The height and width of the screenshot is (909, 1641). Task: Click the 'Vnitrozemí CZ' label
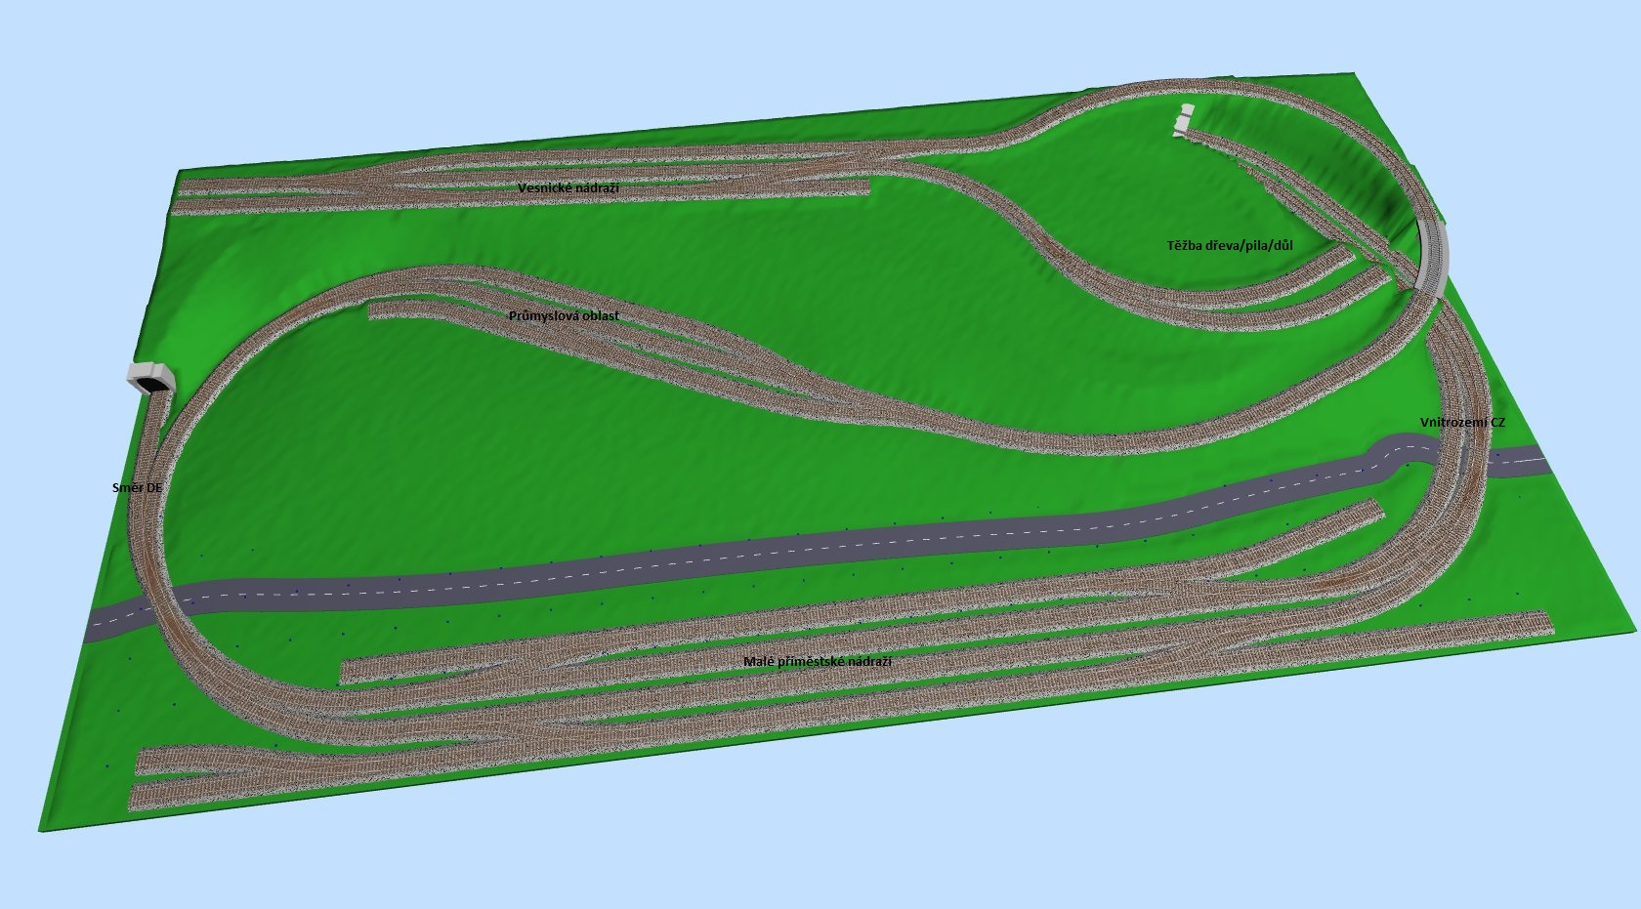[1462, 422]
